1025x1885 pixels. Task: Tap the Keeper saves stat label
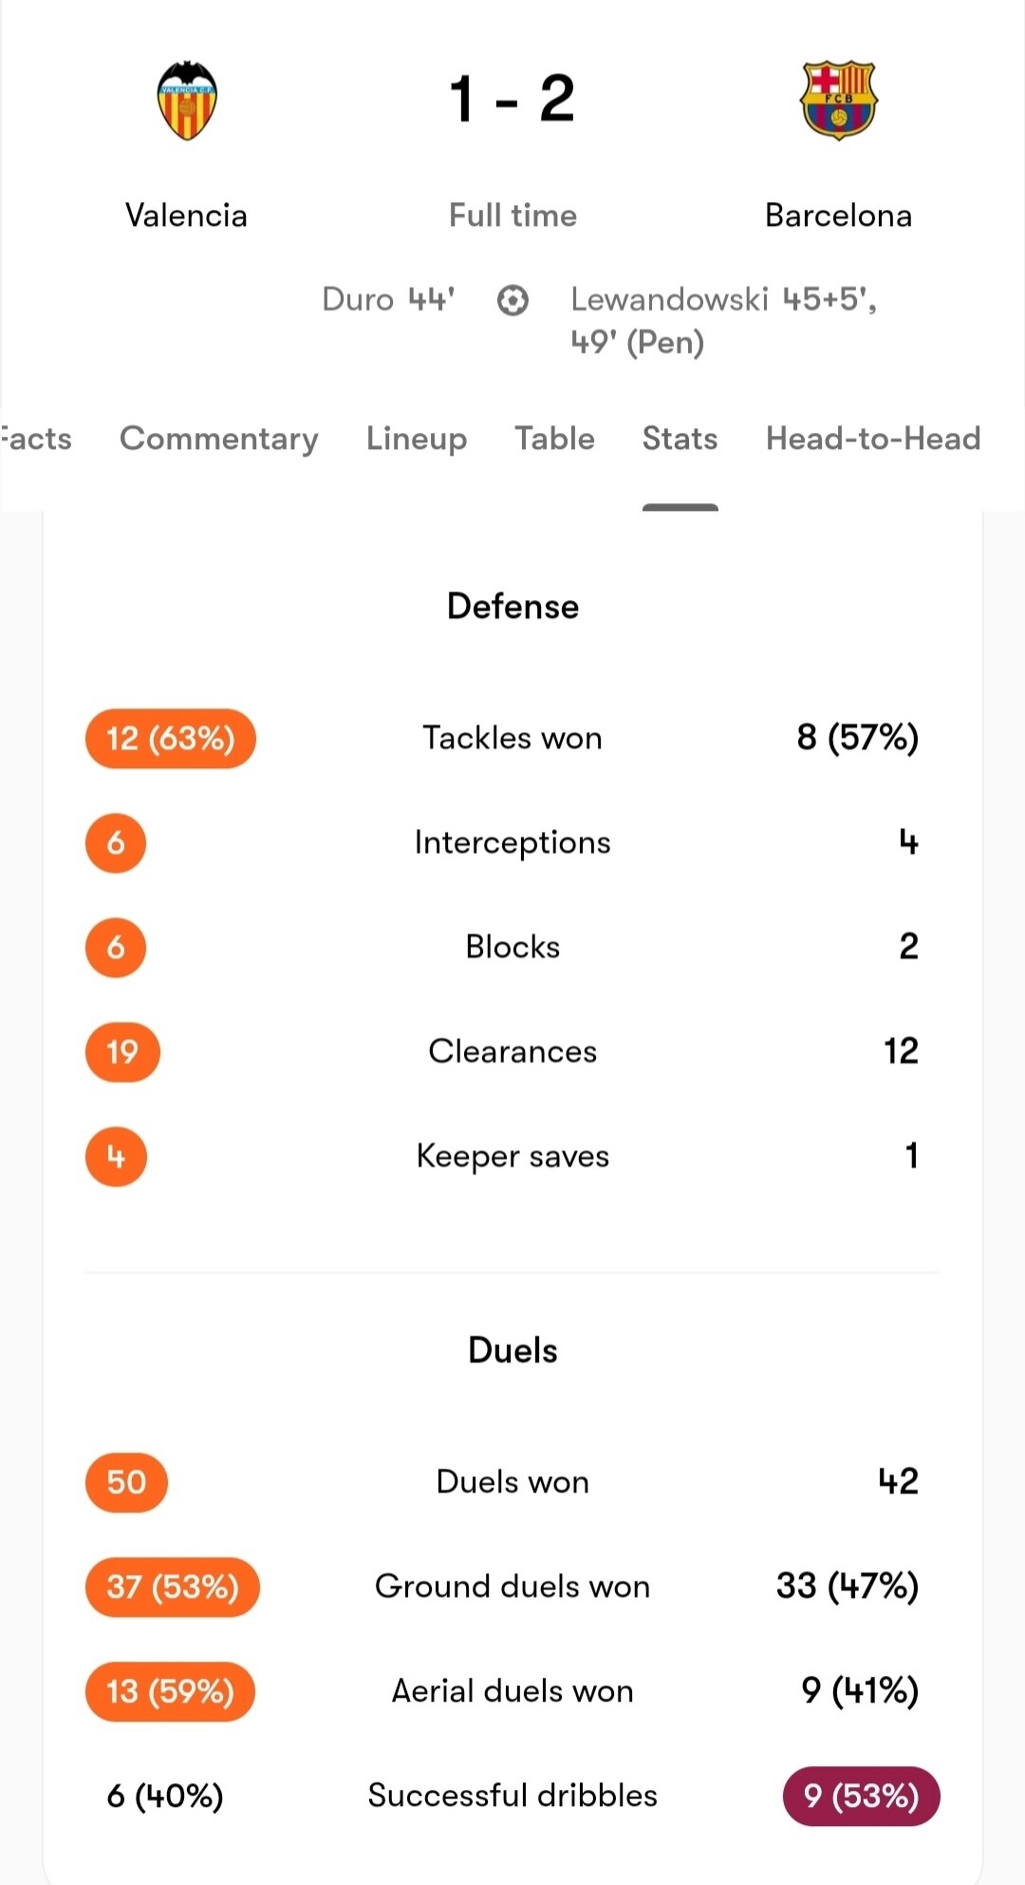coord(512,1157)
